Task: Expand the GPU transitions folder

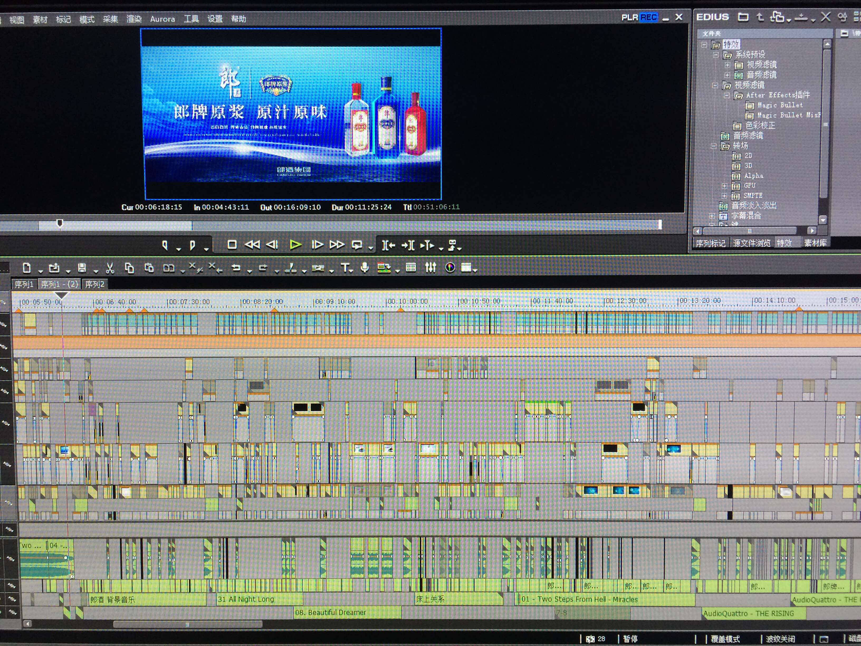Action: pyautogui.click(x=724, y=186)
